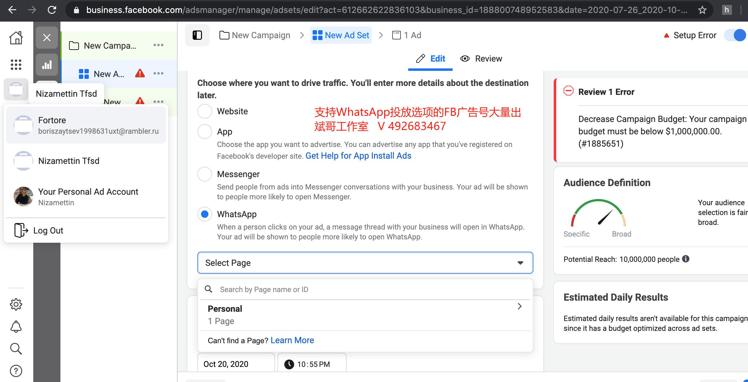The width and height of the screenshot is (748, 382).
Task: Select the App radio button
Action: coord(205,132)
